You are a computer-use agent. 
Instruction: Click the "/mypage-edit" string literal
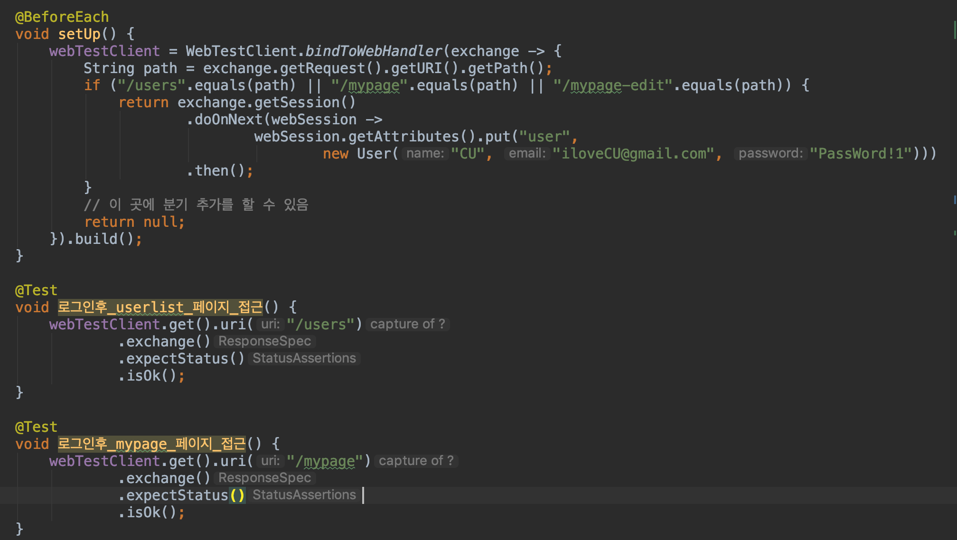(x=612, y=85)
